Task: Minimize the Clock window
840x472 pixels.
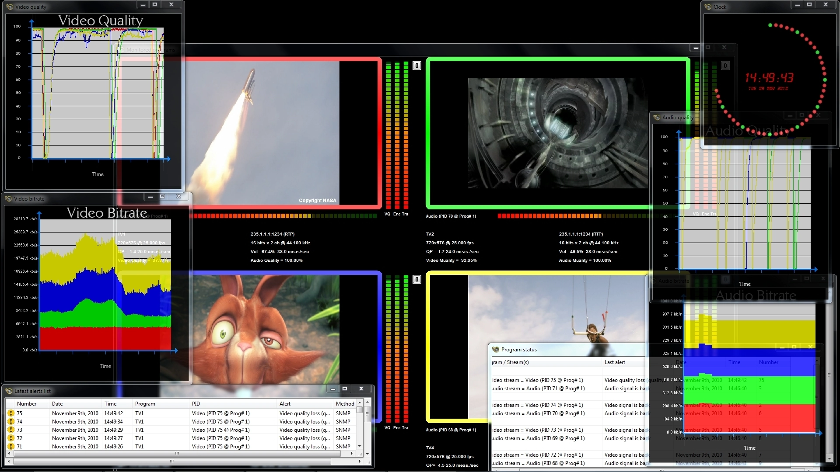Action: [x=797, y=4]
